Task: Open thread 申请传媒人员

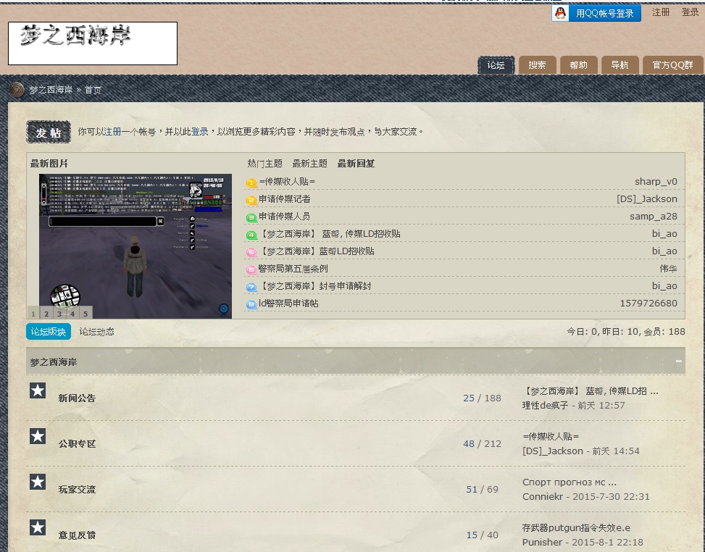Action: [285, 217]
